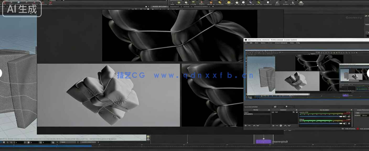
Task: Open source properties gear icon
Action: [281, 126]
